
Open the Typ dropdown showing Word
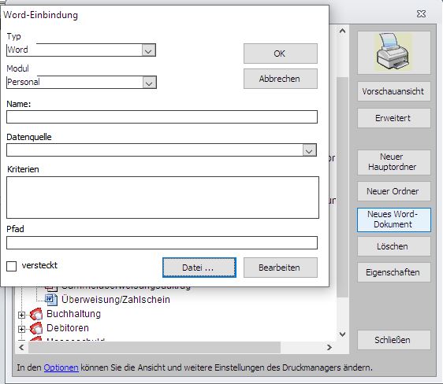pyautogui.click(x=149, y=50)
